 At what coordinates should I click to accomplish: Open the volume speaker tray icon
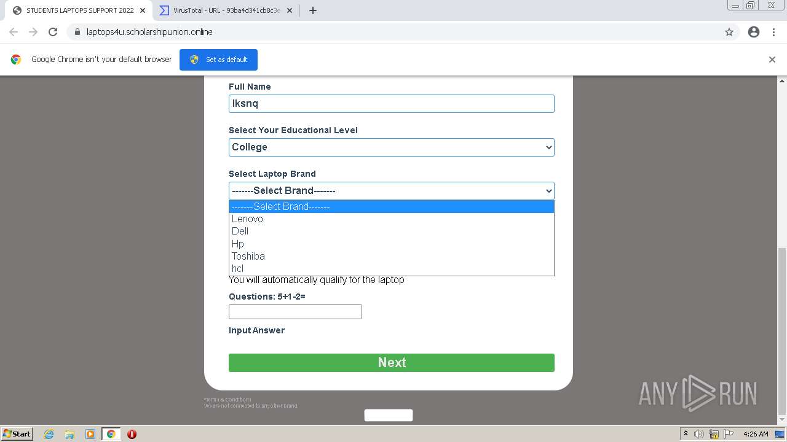click(699, 434)
